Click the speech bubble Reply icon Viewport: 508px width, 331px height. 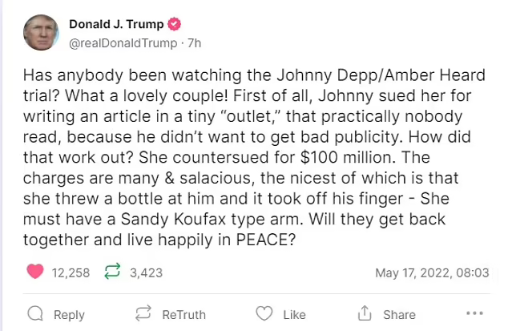[x=34, y=314]
